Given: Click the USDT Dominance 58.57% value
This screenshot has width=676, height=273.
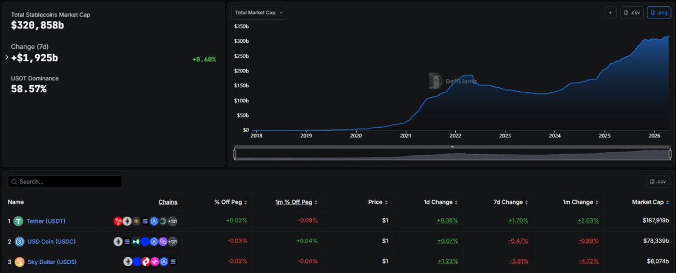Looking at the screenshot, I should [29, 89].
